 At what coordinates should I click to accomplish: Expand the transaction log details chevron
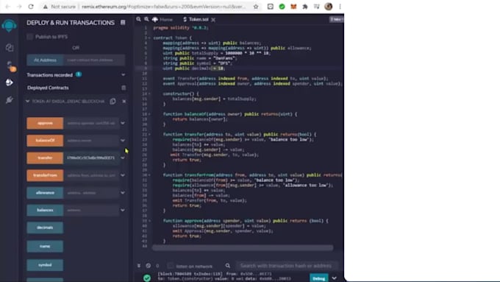click(334, 278)
